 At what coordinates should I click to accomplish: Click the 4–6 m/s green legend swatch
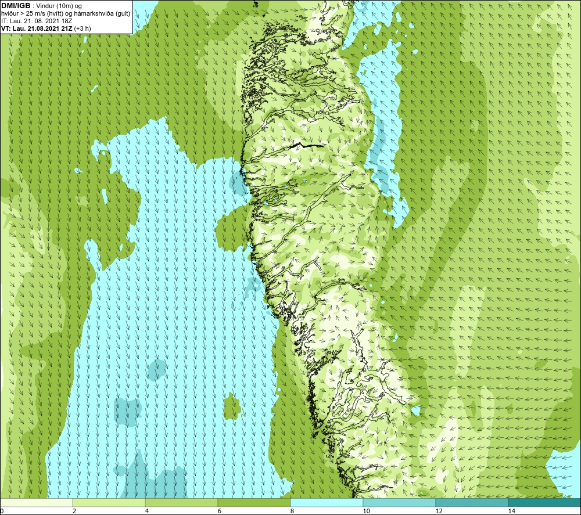[181, 503]
